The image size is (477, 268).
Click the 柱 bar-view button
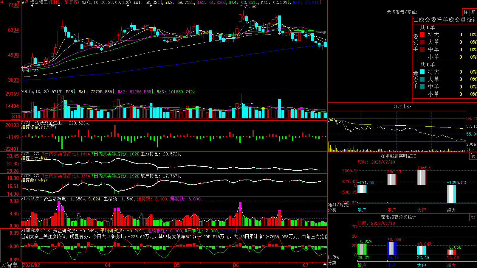466,12
